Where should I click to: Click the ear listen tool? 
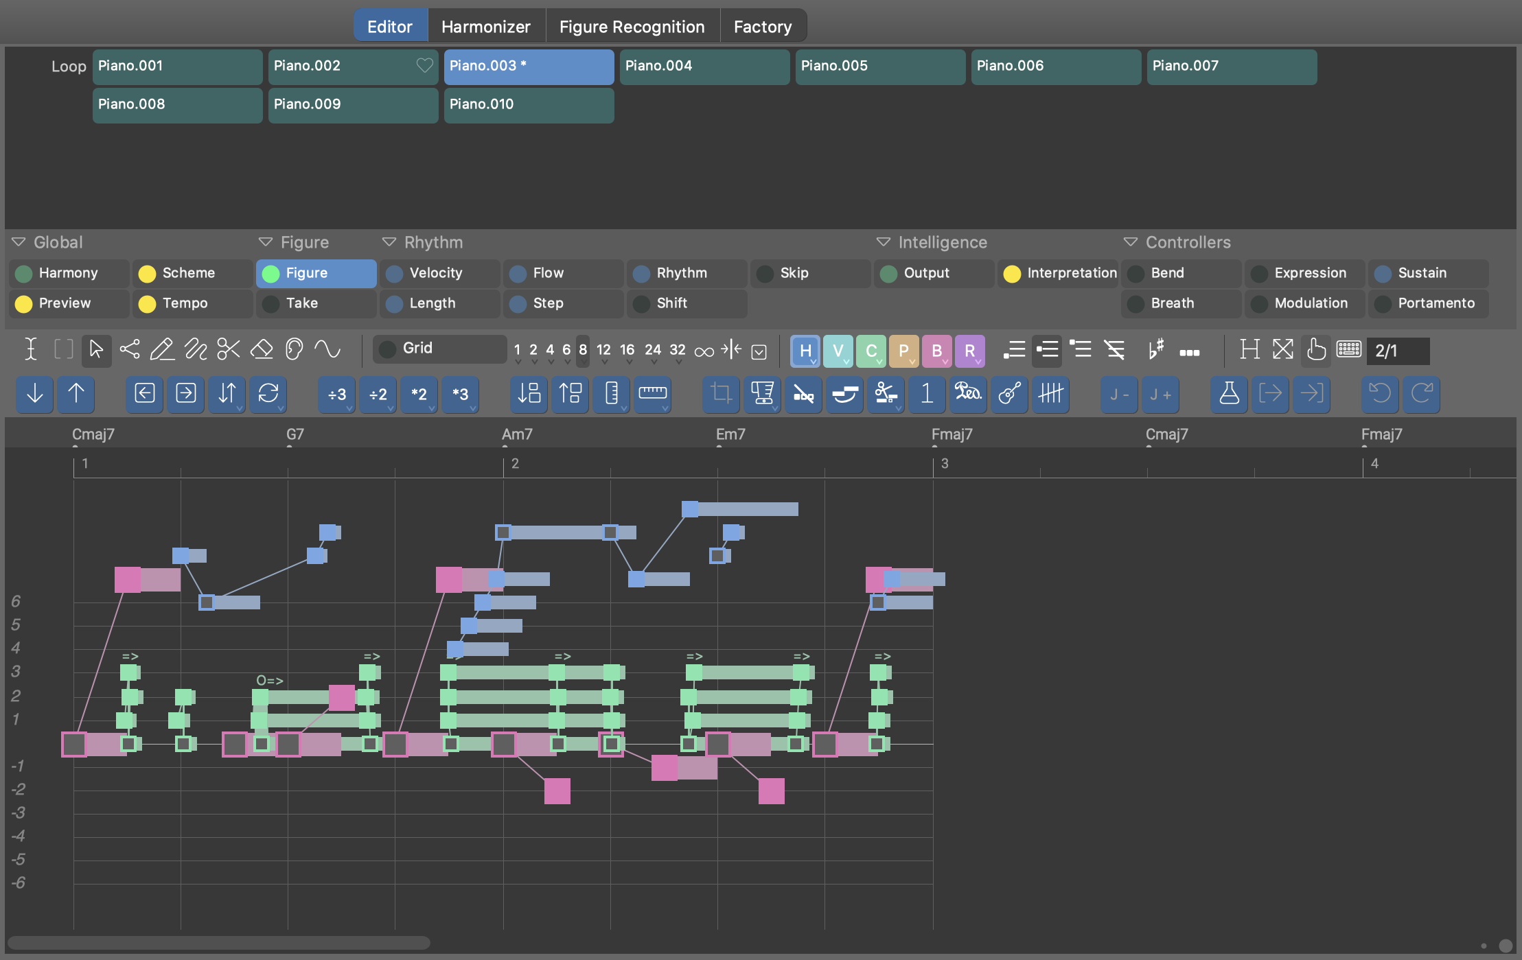[294, 349]
